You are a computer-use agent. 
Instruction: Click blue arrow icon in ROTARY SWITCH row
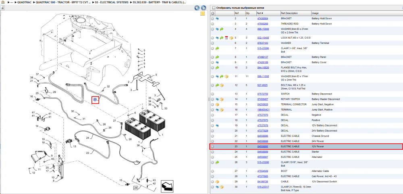(x=217, y=99)
